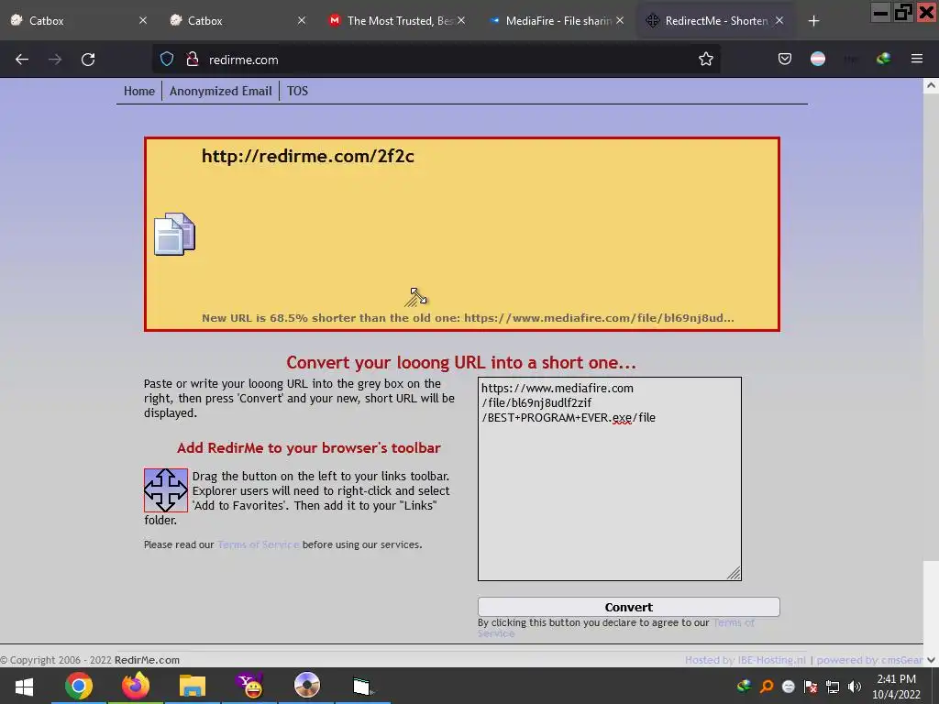Open the Anonymized Email page
Viewport: 939px width, 704px height.
point(220,91)
